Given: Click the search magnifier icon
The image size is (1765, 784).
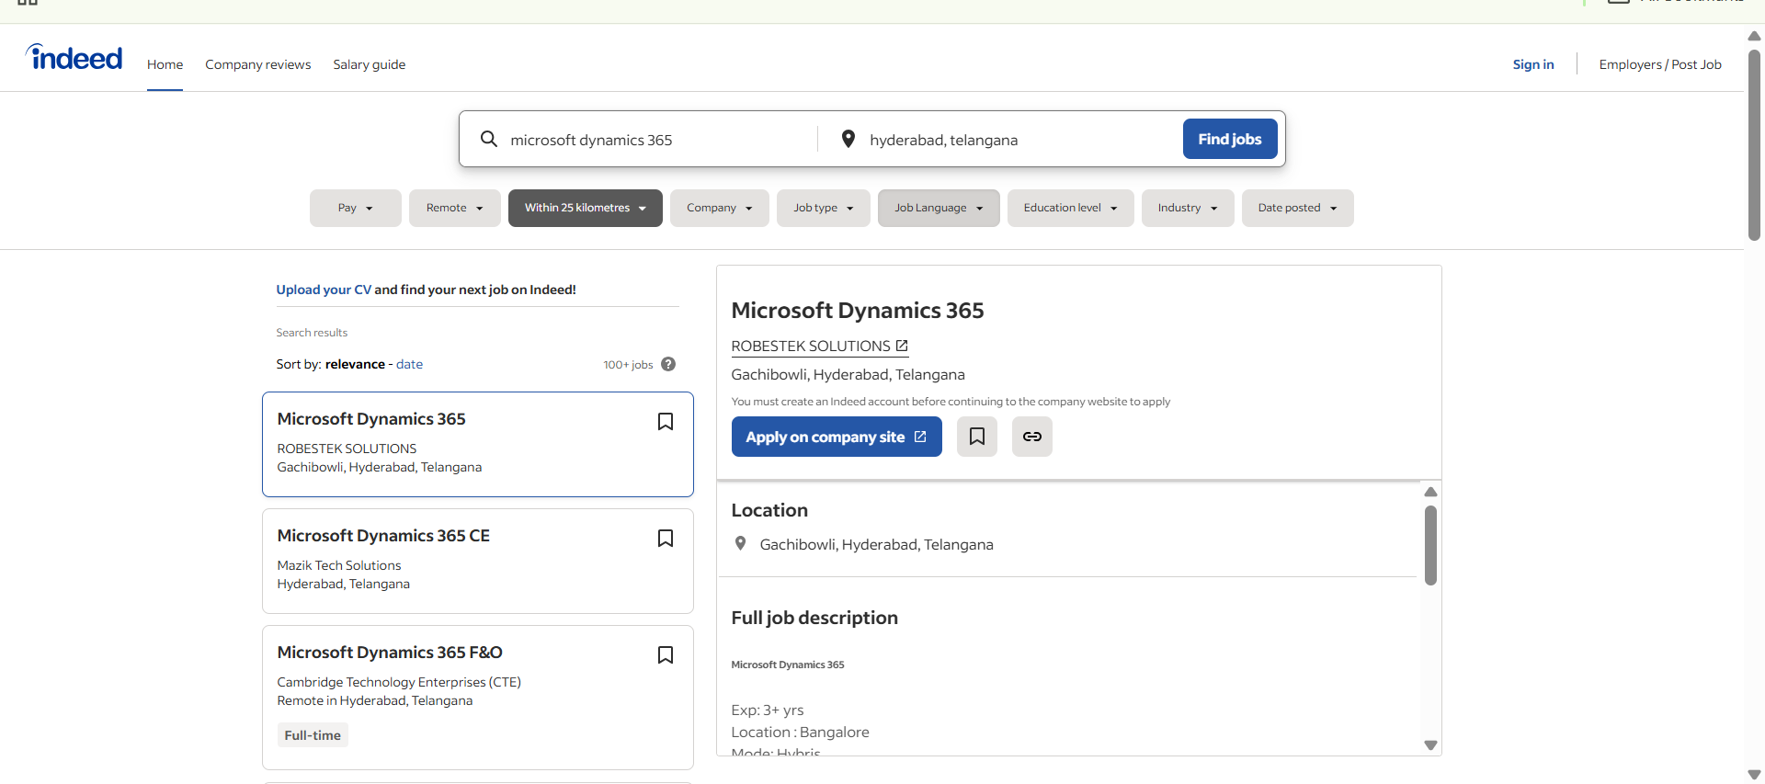Looking at the screenshot, I should point(489,139).
